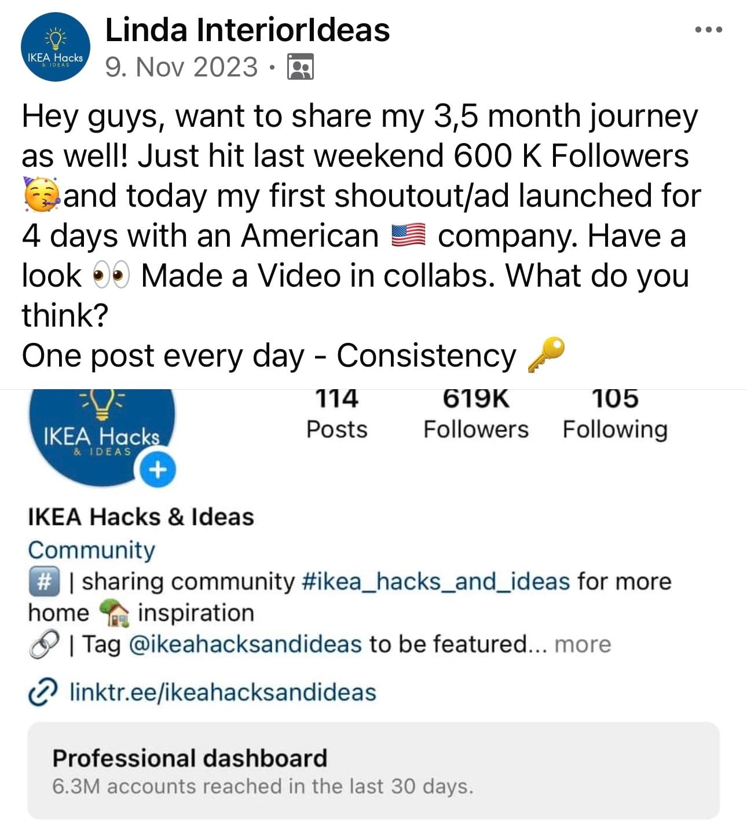Image resolution: width=747 pixels, height=827 pixels.
Task: Open the #ikea_hacks_and_ideas hashtag
Action: coord(436,581)
